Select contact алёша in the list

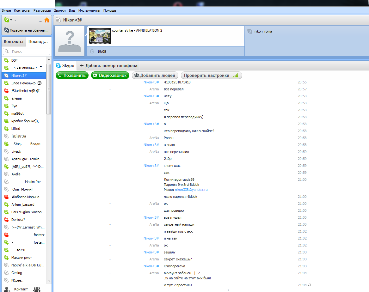24,98
